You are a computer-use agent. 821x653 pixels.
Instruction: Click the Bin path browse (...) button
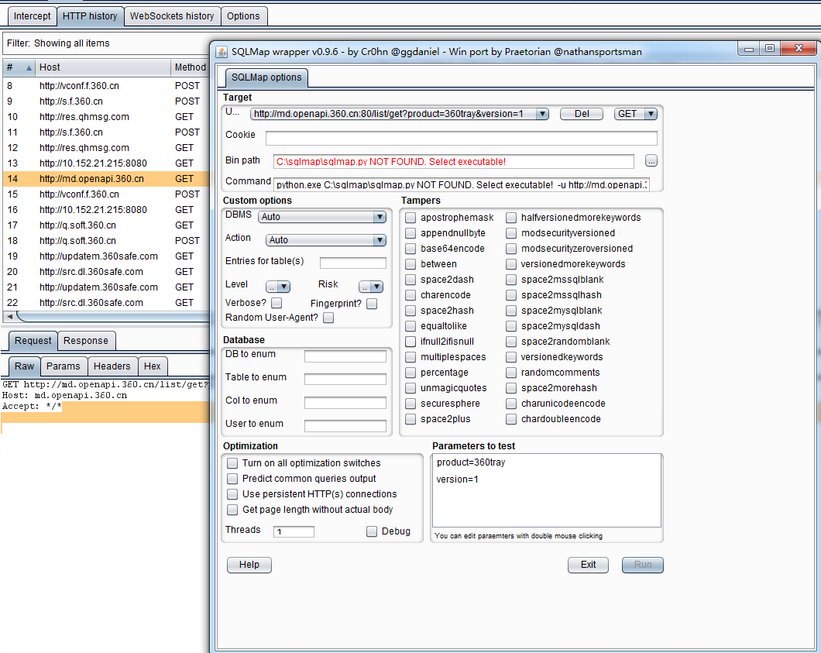651,161
